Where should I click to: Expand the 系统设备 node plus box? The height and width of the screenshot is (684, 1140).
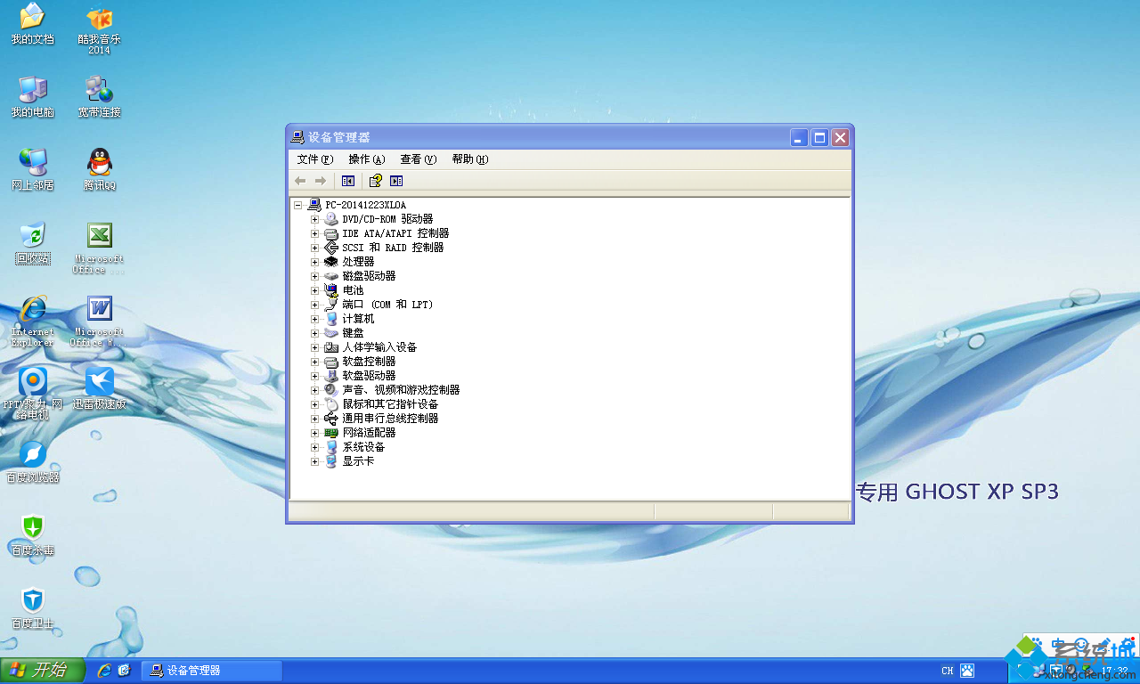pos(314,447)
